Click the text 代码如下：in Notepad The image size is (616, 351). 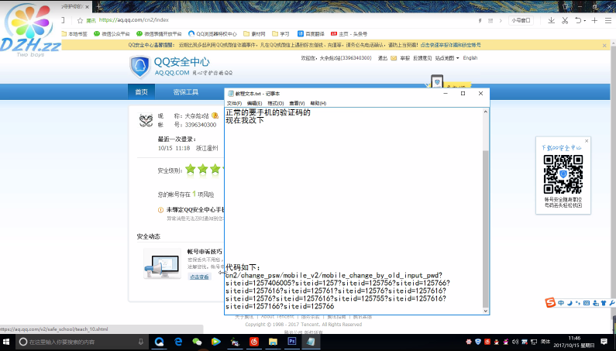pos(243,267)
